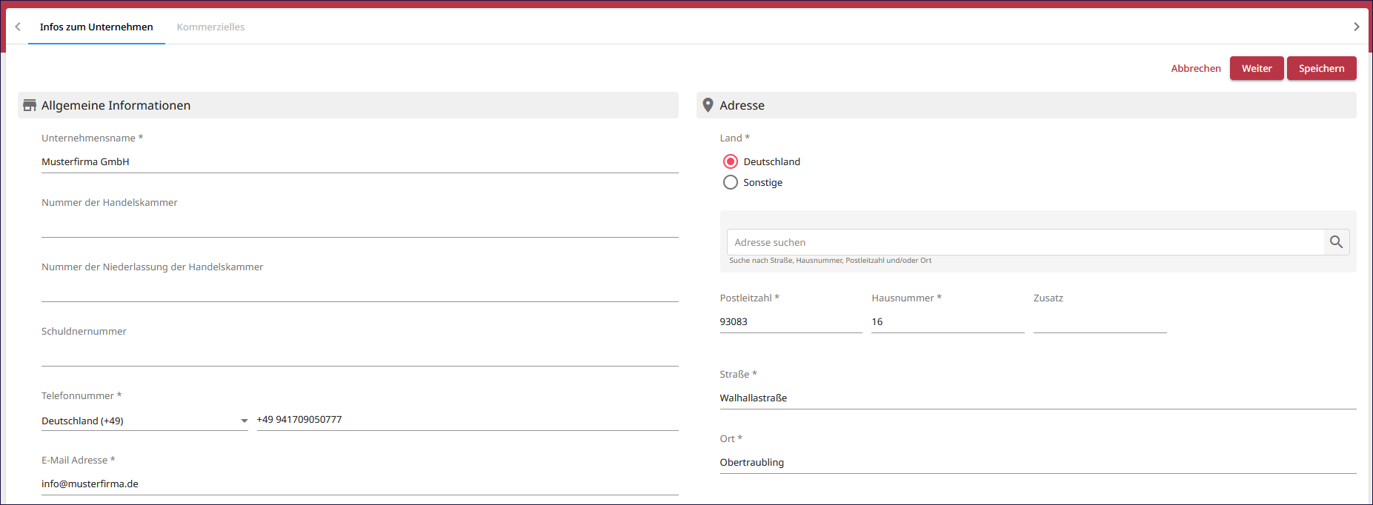The height and width of the screenshot is (505, 1373).
Task: Click the Hausnummer field with 16
Action: (948, 321)
